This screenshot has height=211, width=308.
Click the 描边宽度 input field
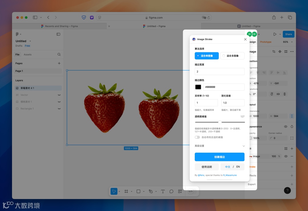219,71
